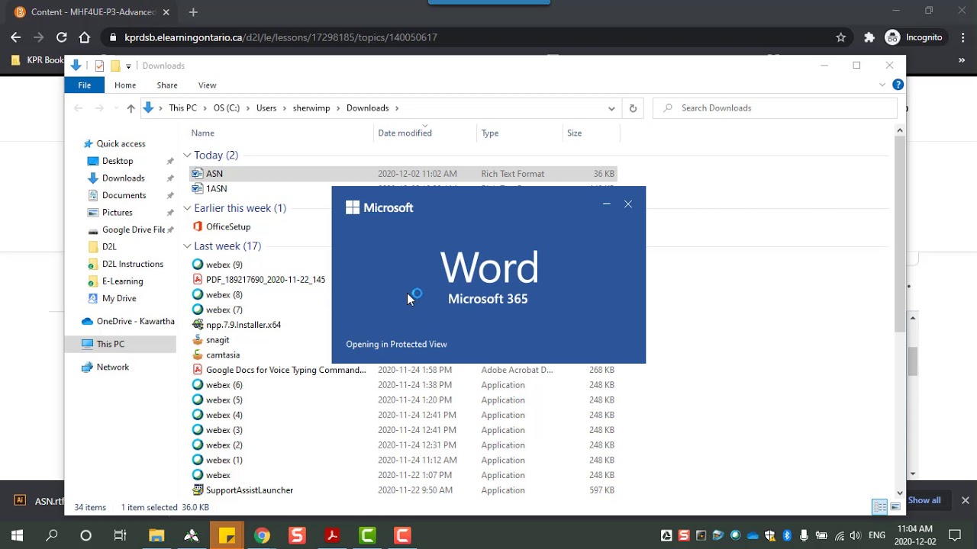Open the Customize Quick Access Toolbar dropdown
Viewport: 977px width, 549px height.
coord(128,66)
